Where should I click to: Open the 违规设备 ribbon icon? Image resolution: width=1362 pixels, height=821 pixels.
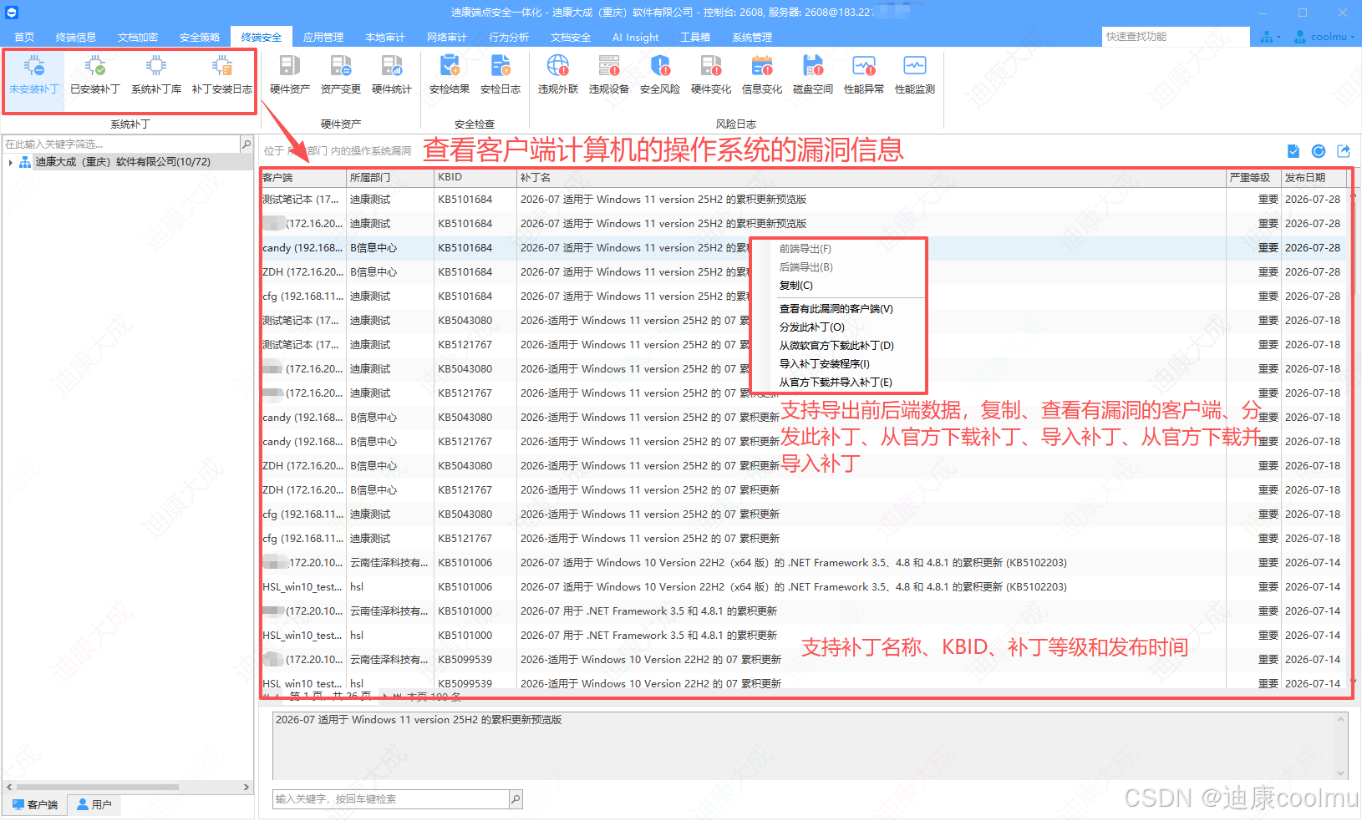[609, 74]
